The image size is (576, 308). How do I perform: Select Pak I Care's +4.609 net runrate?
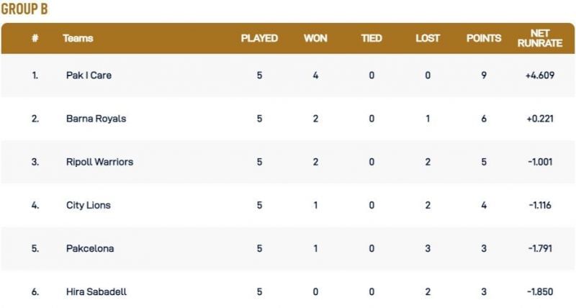pos(539,75)
